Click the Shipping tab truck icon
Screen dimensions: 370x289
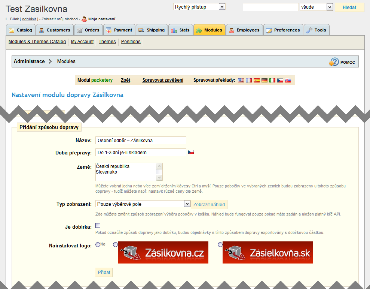tap(141, 30)
